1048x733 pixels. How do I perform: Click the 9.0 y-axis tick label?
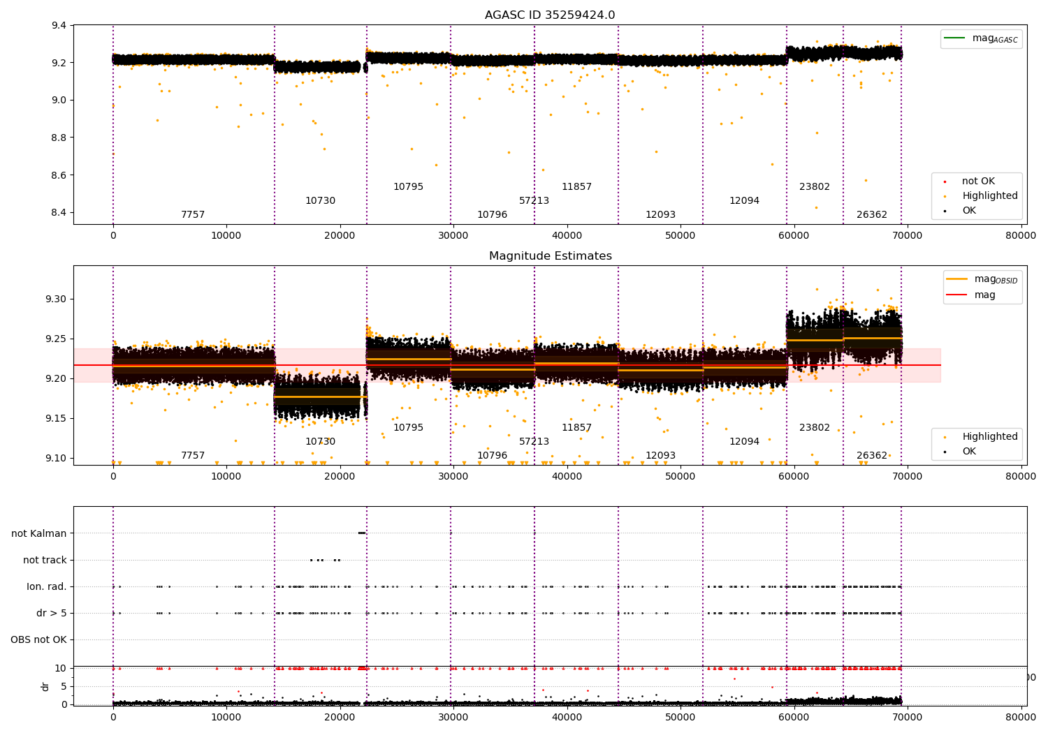tap(59, 101)
